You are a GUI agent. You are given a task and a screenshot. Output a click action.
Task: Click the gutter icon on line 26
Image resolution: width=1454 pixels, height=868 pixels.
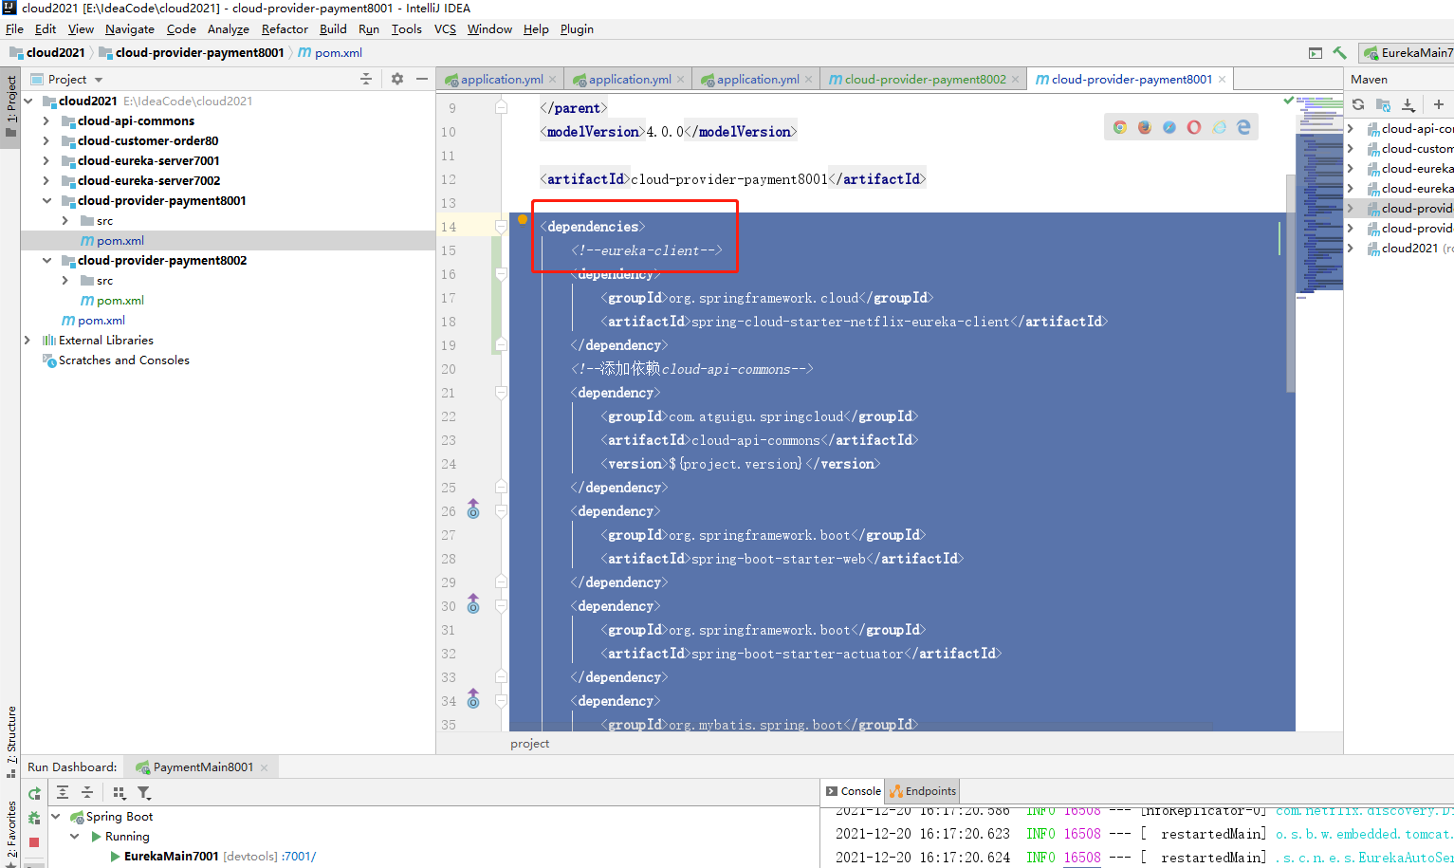click(x=473, y=510)
